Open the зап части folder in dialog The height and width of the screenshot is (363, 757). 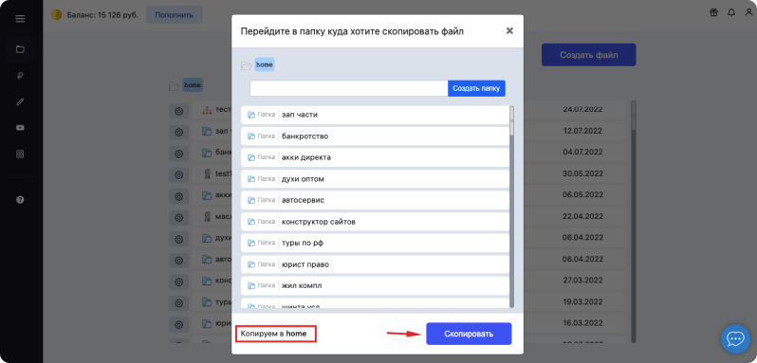pyautogui.click(x=375, y=115)
